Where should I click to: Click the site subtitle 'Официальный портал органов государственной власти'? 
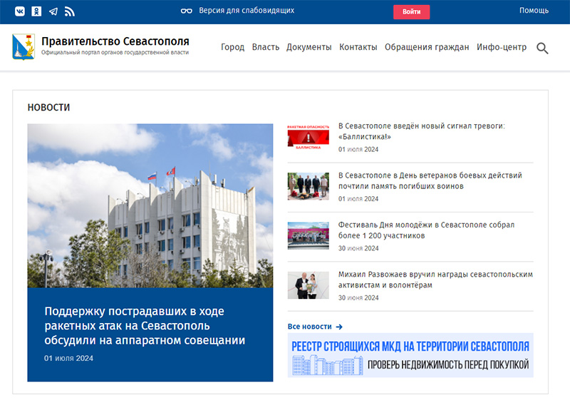pyautogui.click(x=115, y=52)
